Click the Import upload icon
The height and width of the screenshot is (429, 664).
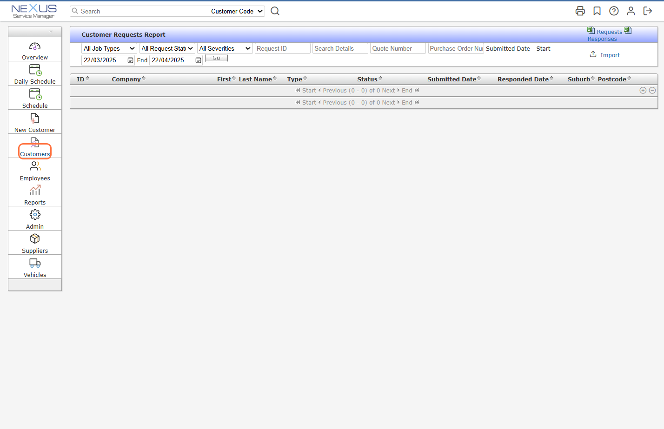[x=593, y=54]
